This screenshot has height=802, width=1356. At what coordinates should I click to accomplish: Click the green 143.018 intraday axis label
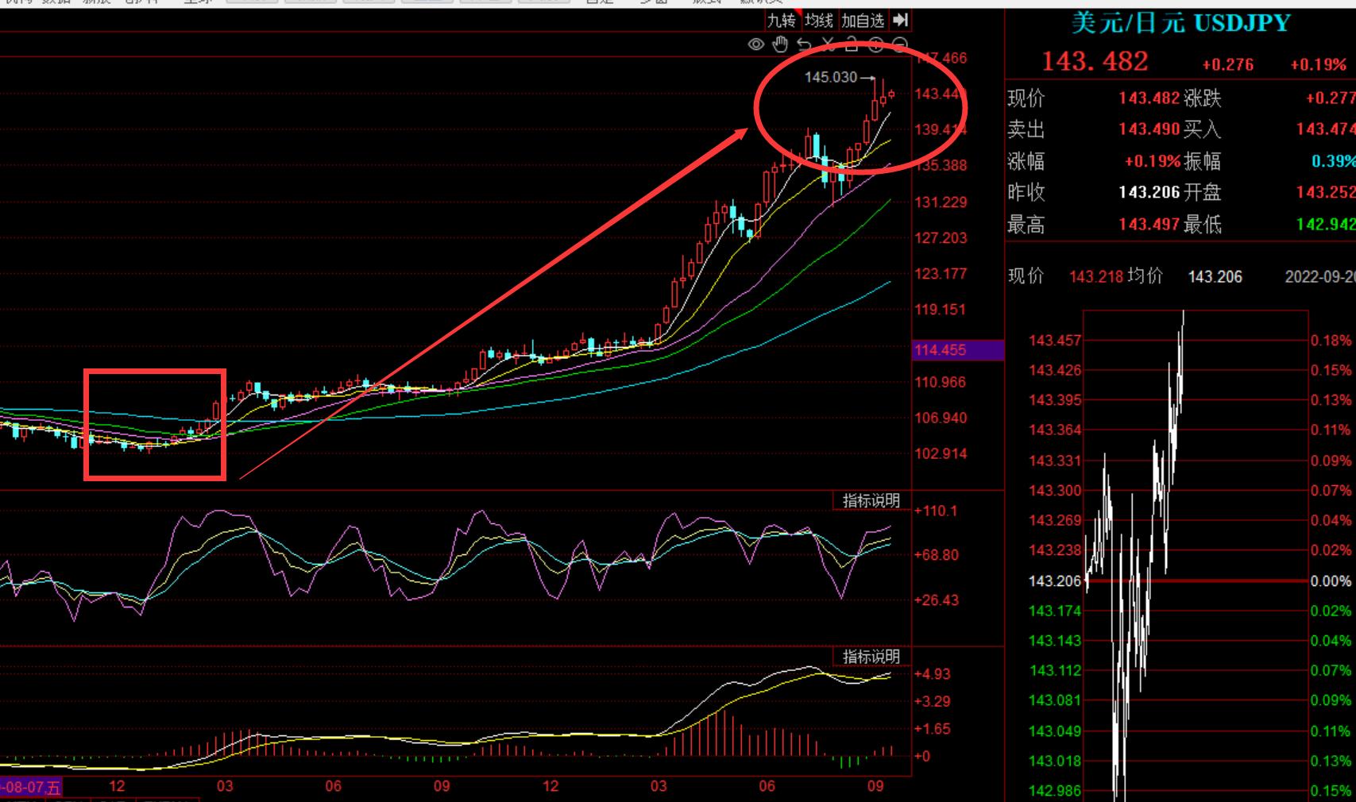coord(1055,761)
